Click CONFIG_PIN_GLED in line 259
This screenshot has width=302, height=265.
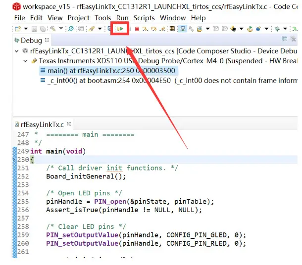point(197,235)
